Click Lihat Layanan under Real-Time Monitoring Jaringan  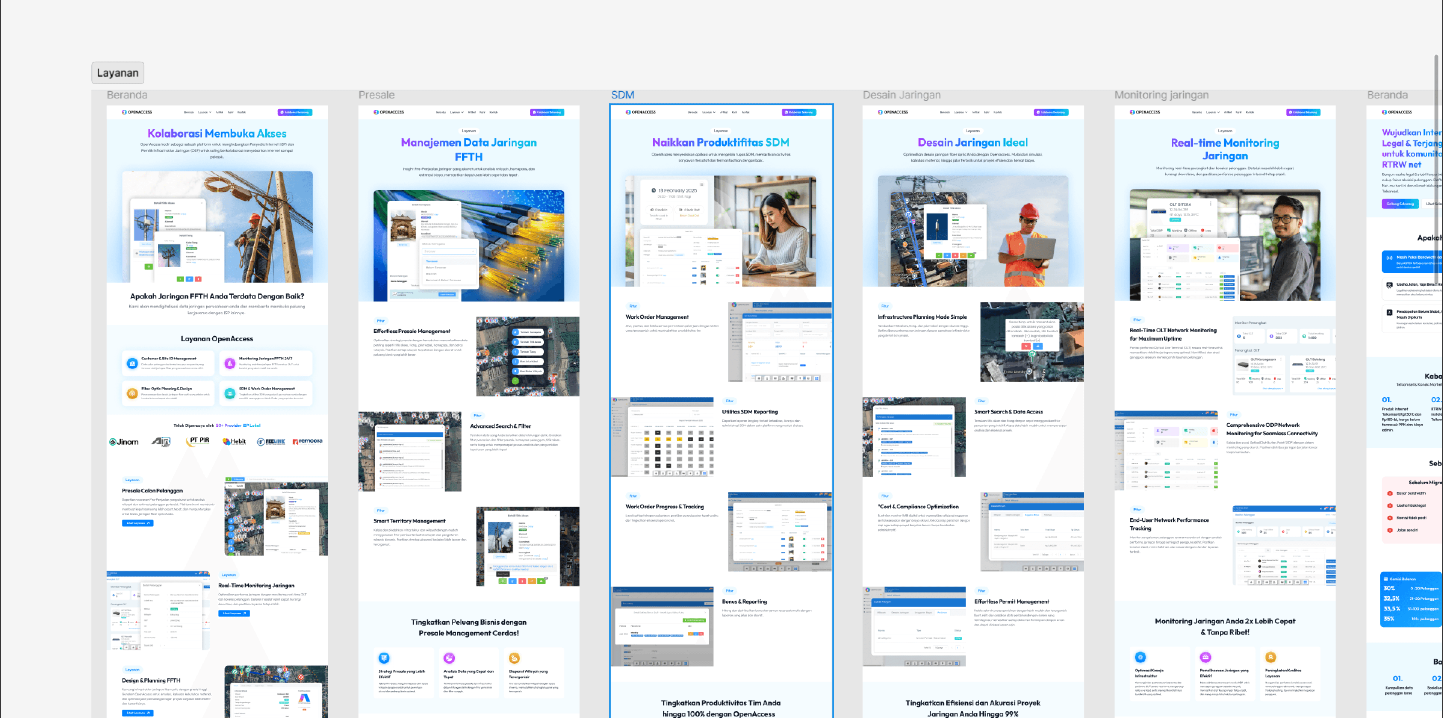(234, 613)
